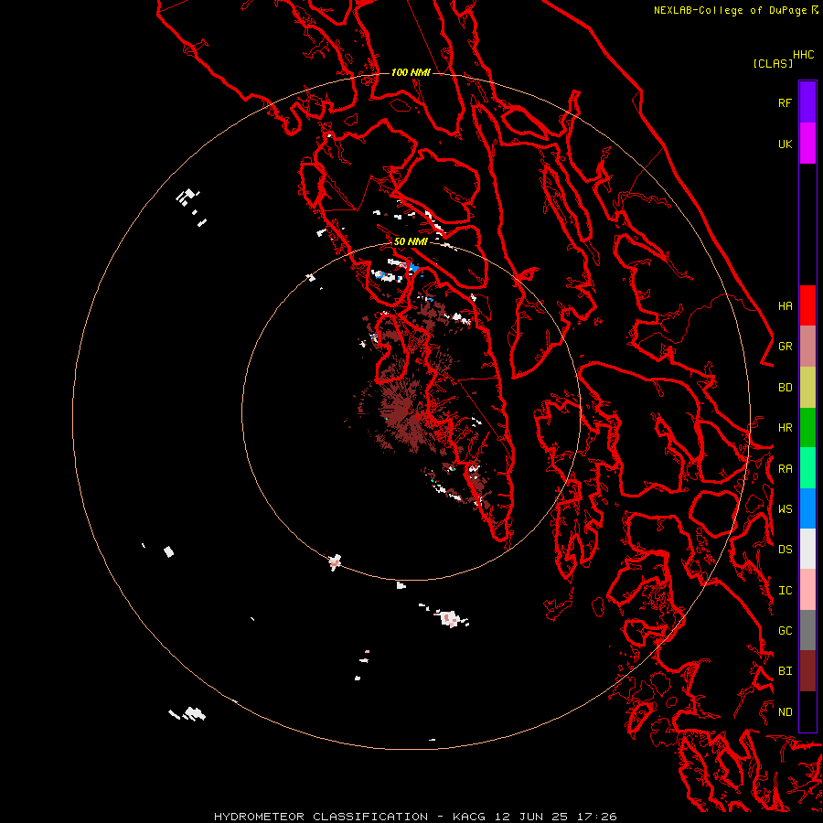Click the 'IC' legend label

click(x=786, y=591)
